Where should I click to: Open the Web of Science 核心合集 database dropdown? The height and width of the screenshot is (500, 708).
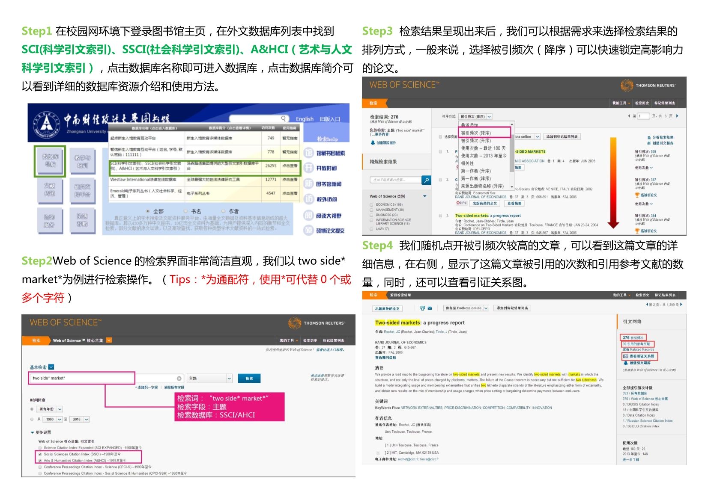click(109, 340)
